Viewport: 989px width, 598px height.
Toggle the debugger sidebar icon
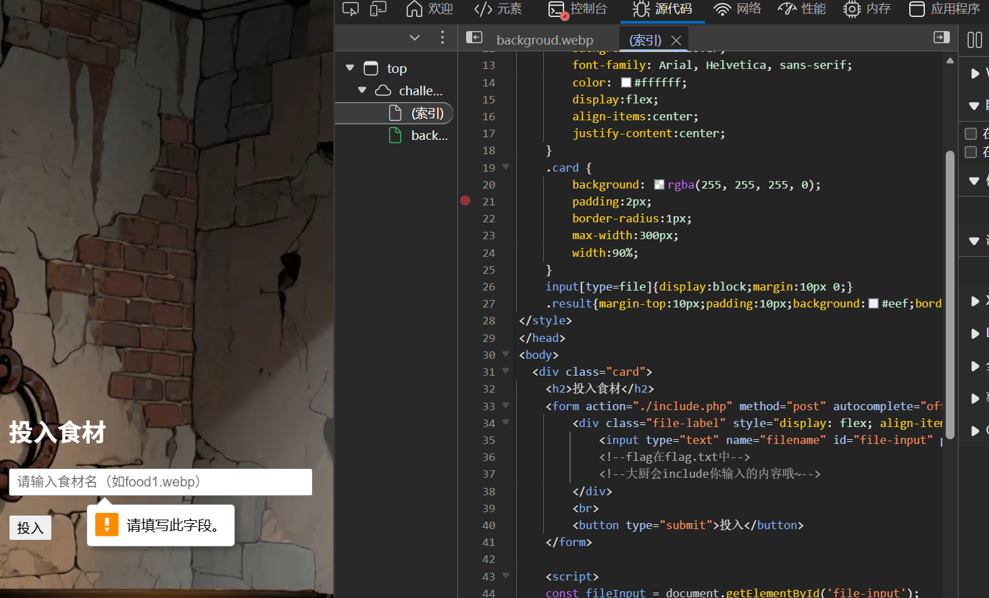point(941,38)
